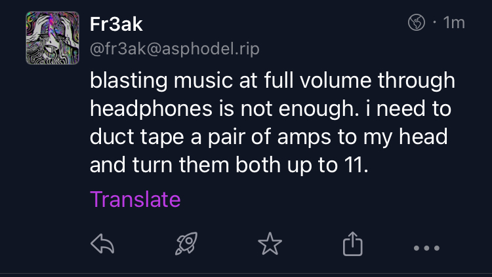Click the 1m timestamp
The width and height of the screenshot is (492, 277).
pyautogui.click(x=454, y=24)
